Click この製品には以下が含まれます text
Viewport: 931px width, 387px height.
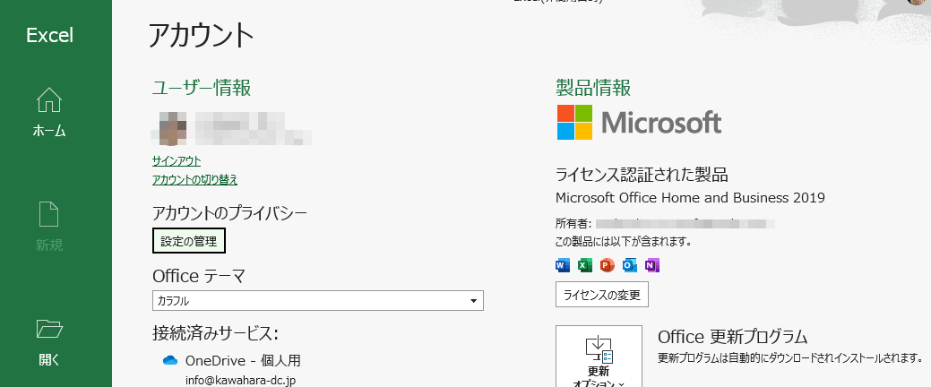click(x=623, y=242)
